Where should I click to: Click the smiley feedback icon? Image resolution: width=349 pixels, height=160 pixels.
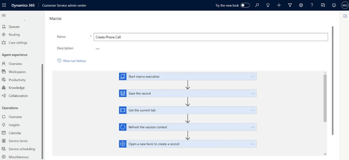(x=334, y=5)
